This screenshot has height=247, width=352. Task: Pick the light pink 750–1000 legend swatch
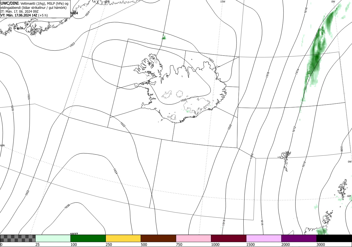pos(194,238)
